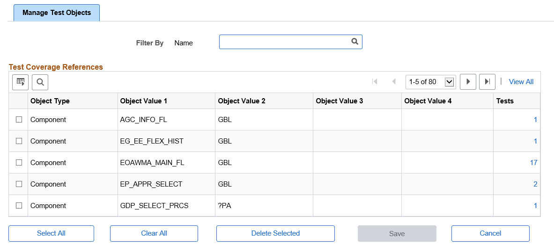Open tests count 1 for AGC_INFO_FL

pos(535,120)
